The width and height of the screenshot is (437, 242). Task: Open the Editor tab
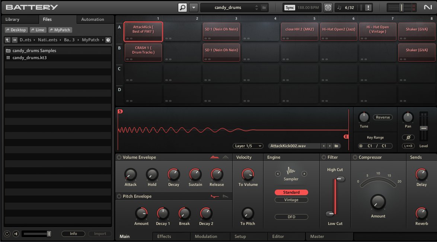click(x=278, y=236)
